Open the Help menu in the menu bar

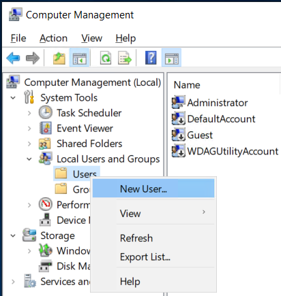tap(125, 38)
